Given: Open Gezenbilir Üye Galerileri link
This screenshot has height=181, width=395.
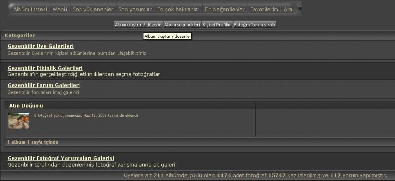Looking at the screenshot, I should pos(40,46).
